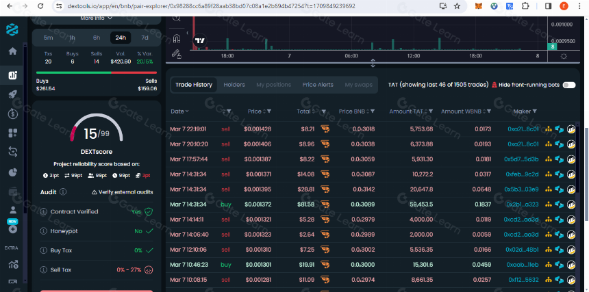
Task: Click the NEW plus icon in sidebar
Action: click(13, 229)
